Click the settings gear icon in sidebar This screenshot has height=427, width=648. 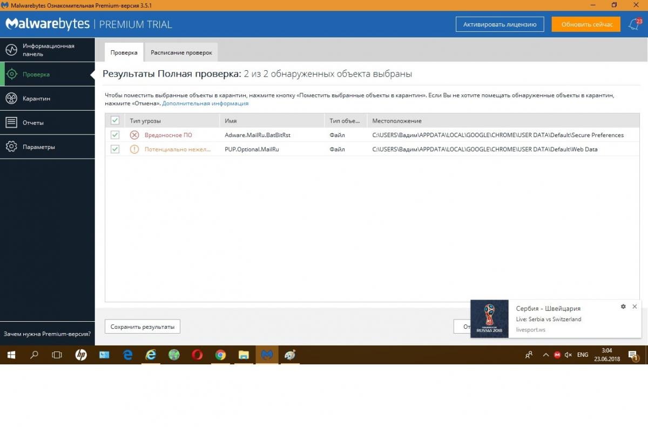[x=11, y=147]
